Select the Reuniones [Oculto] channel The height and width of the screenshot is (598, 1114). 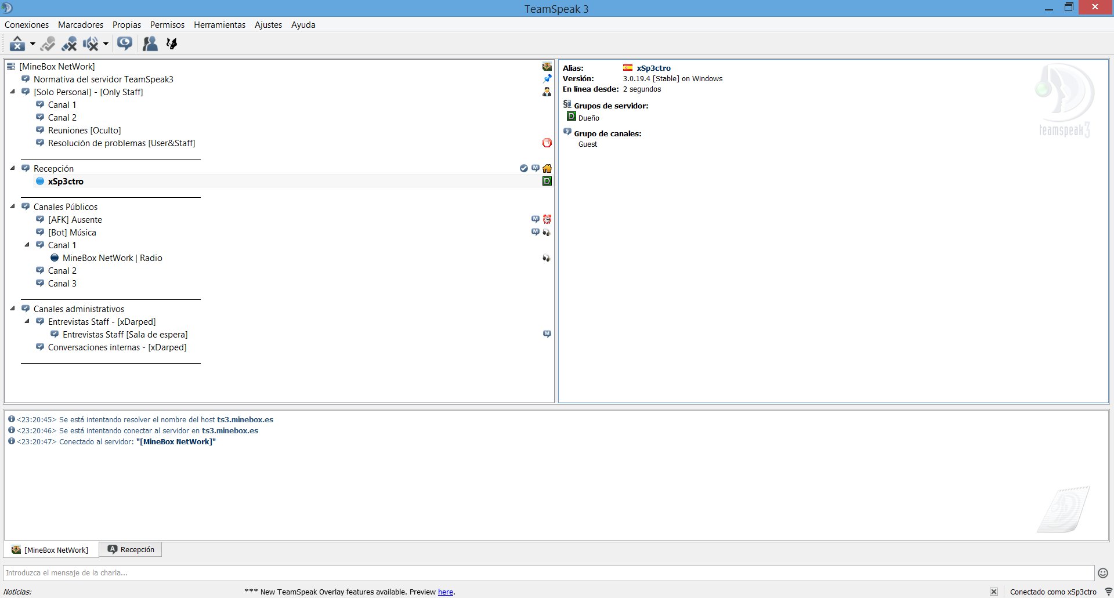pos(84,131)
